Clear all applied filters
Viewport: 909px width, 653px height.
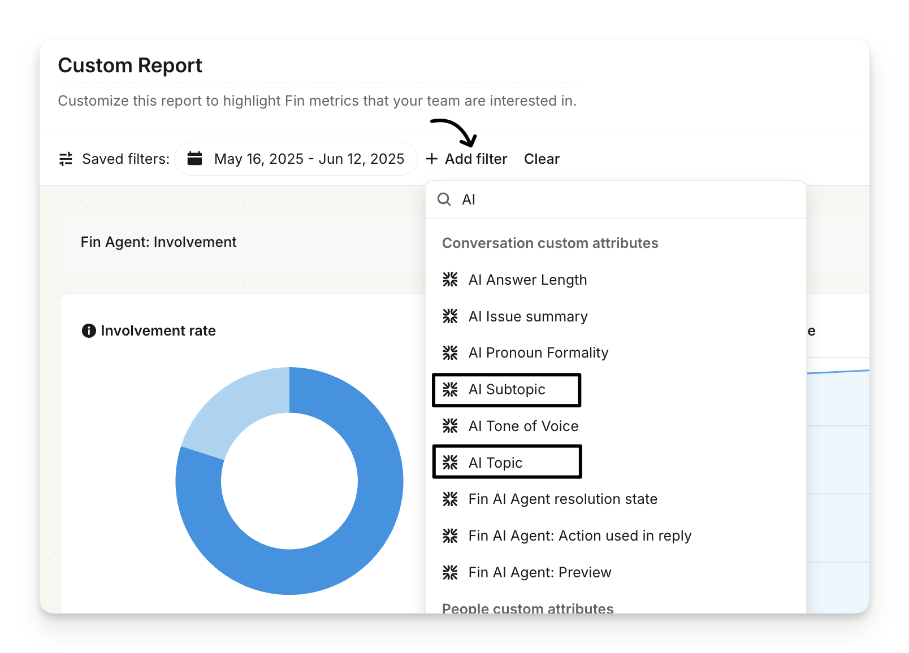click(x=542, y=159)
